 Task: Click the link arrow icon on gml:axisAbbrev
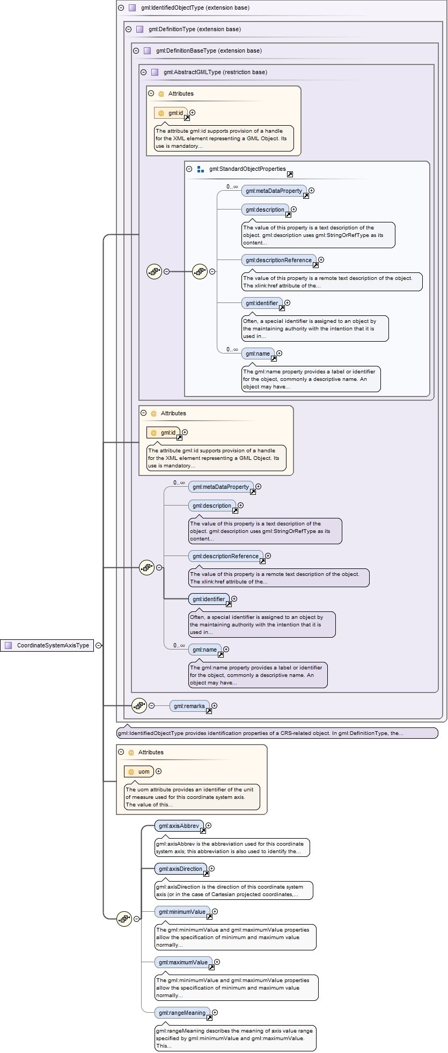203,831
